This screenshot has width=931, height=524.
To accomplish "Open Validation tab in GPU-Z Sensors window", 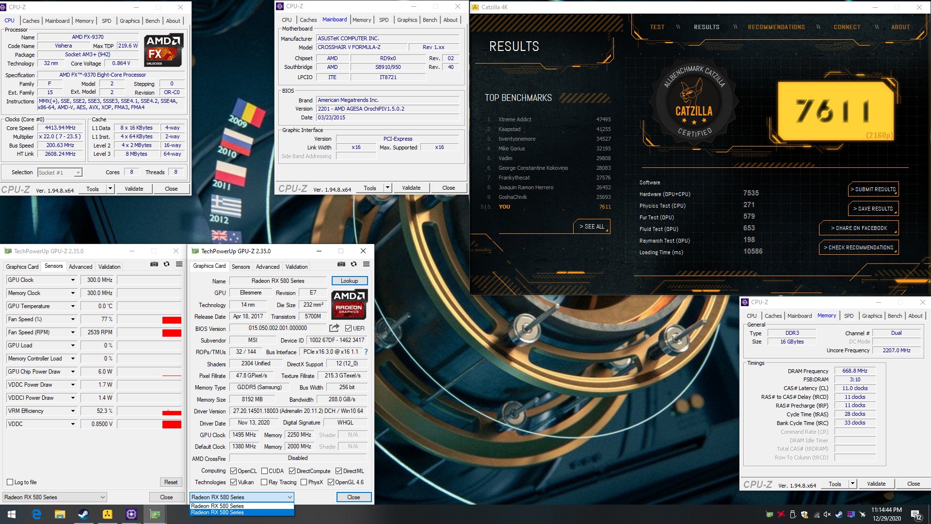I will 109,267.
